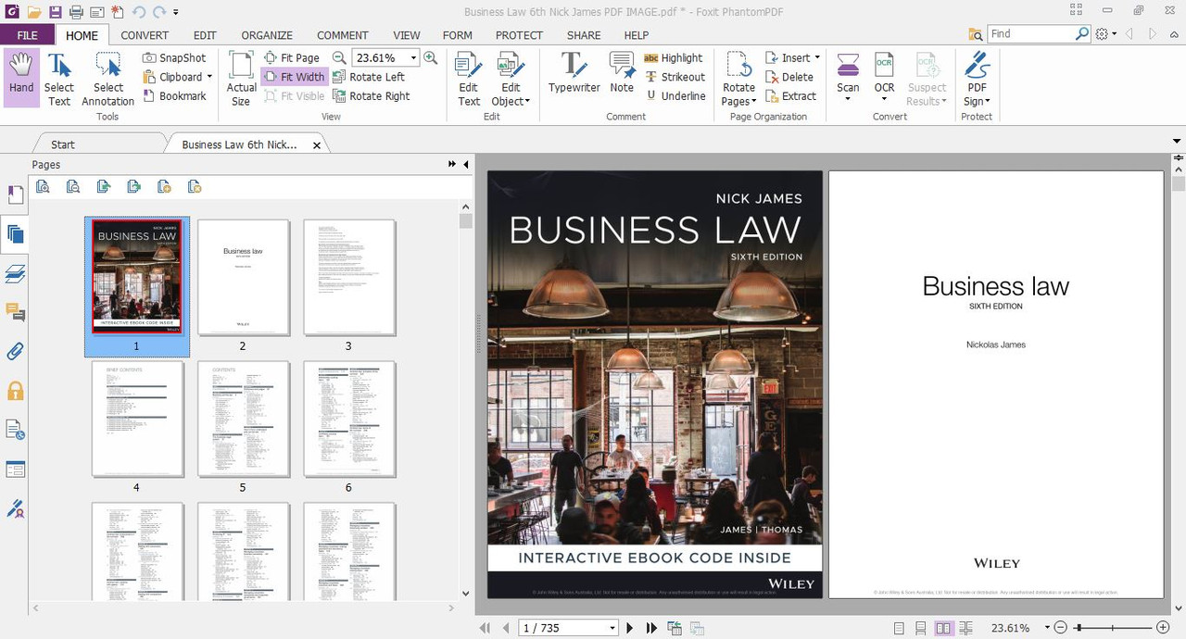Viewport: 1186px width, 639px height.
Task: Apply the Underline tool
Action: coord(675,95)
